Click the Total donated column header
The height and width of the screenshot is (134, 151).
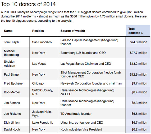(138, 31)
